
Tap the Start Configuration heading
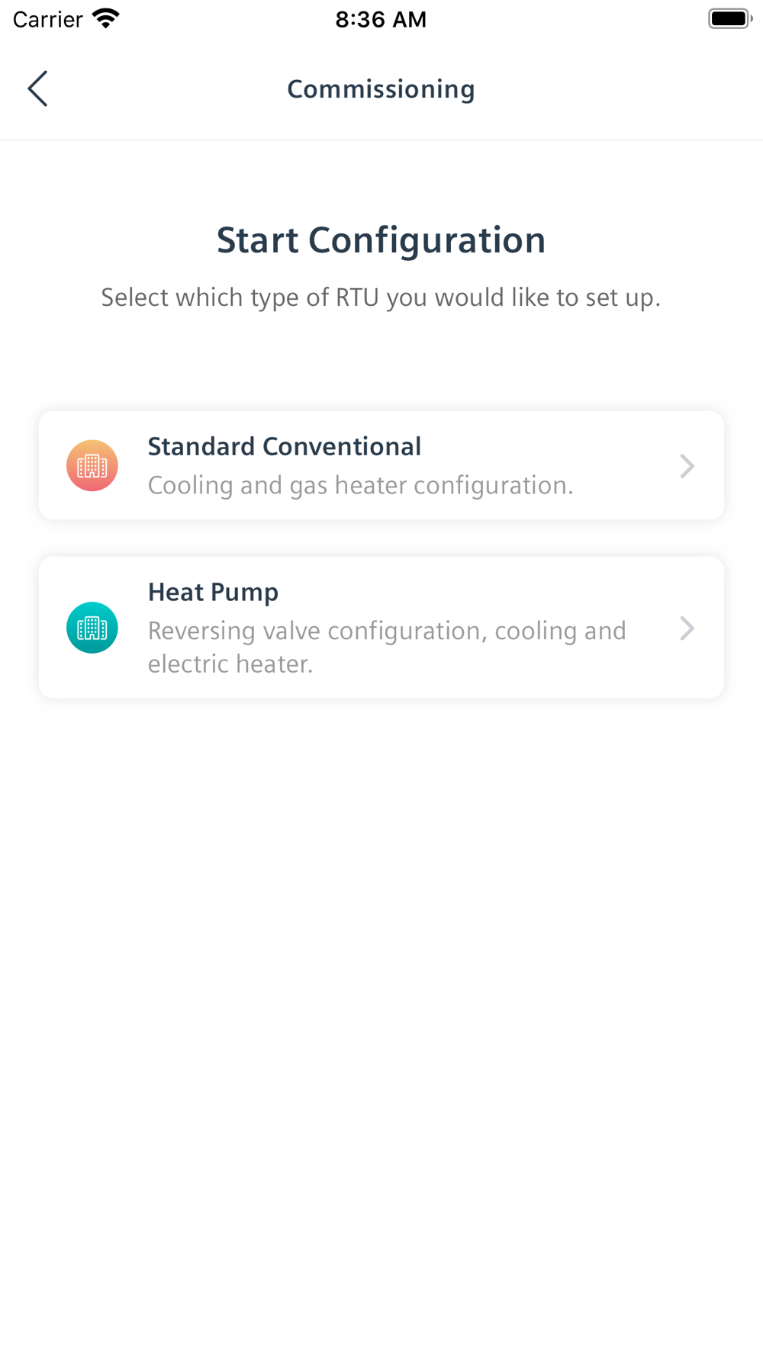point(381,240)
